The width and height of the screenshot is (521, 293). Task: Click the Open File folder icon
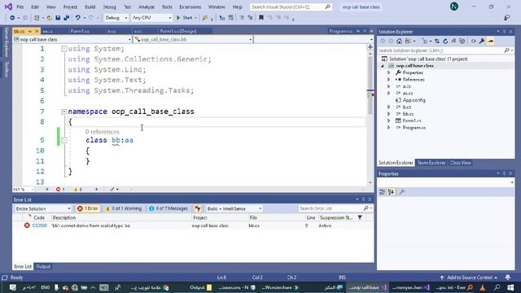[x=49, y=18]
